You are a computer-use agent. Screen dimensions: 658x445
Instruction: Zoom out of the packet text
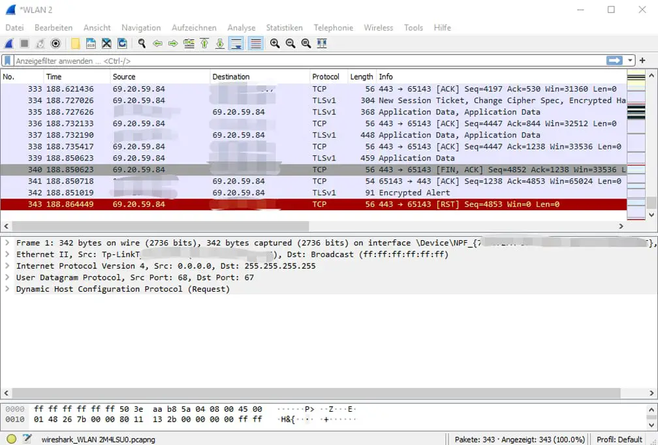tap(290, 43)
